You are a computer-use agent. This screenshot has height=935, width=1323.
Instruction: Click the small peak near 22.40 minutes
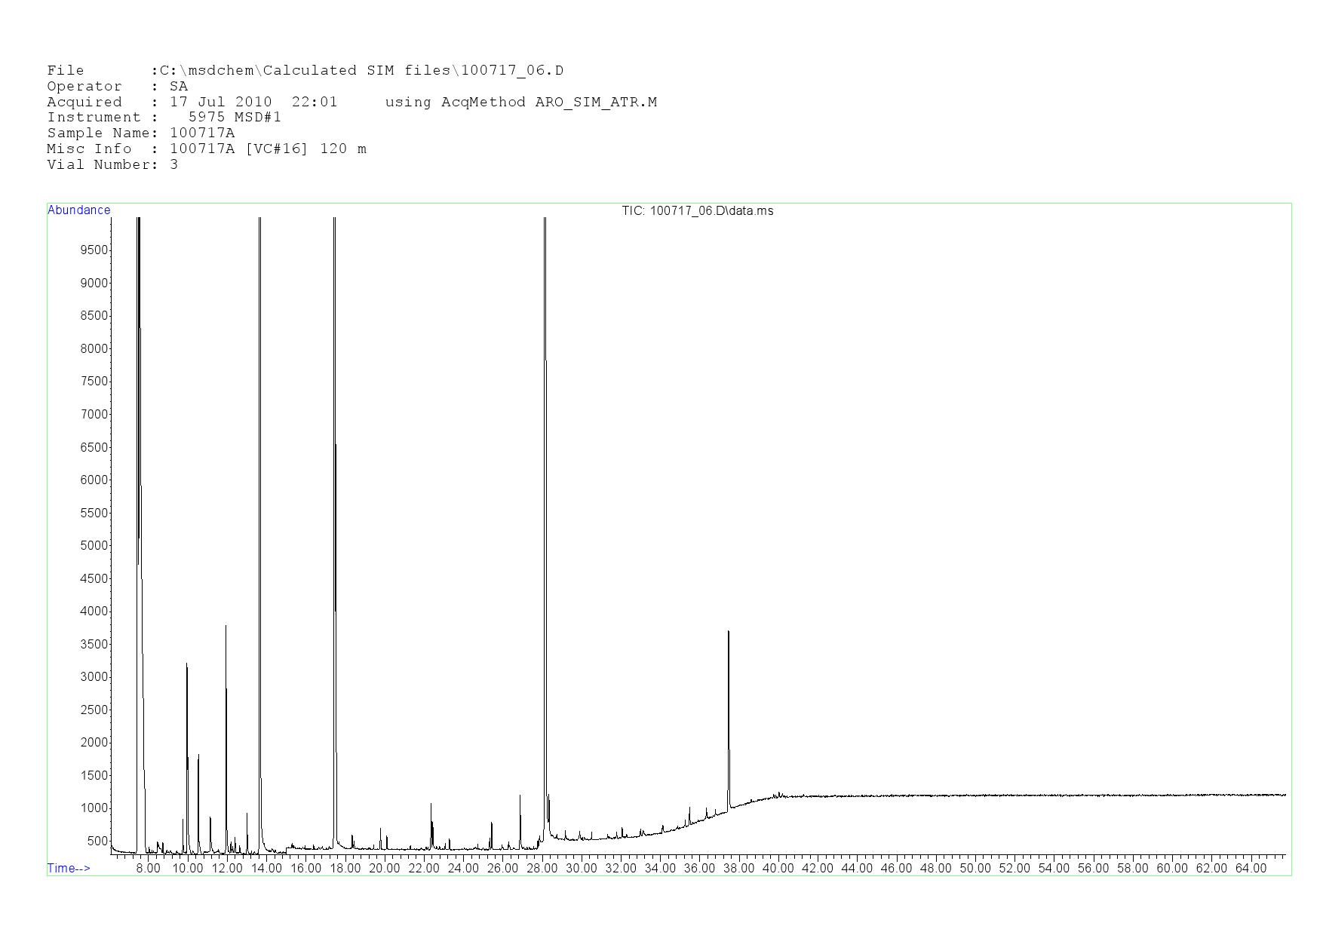point(431,805)
